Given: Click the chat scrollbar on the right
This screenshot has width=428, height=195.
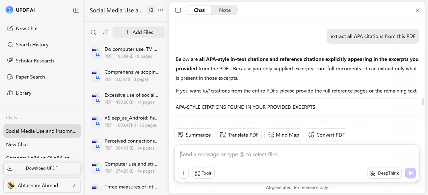Looking at the screenshot, I should tap(423, 102).
